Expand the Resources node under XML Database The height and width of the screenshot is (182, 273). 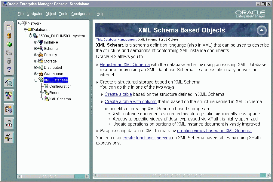pyautogui.click(x=41, y=93)
